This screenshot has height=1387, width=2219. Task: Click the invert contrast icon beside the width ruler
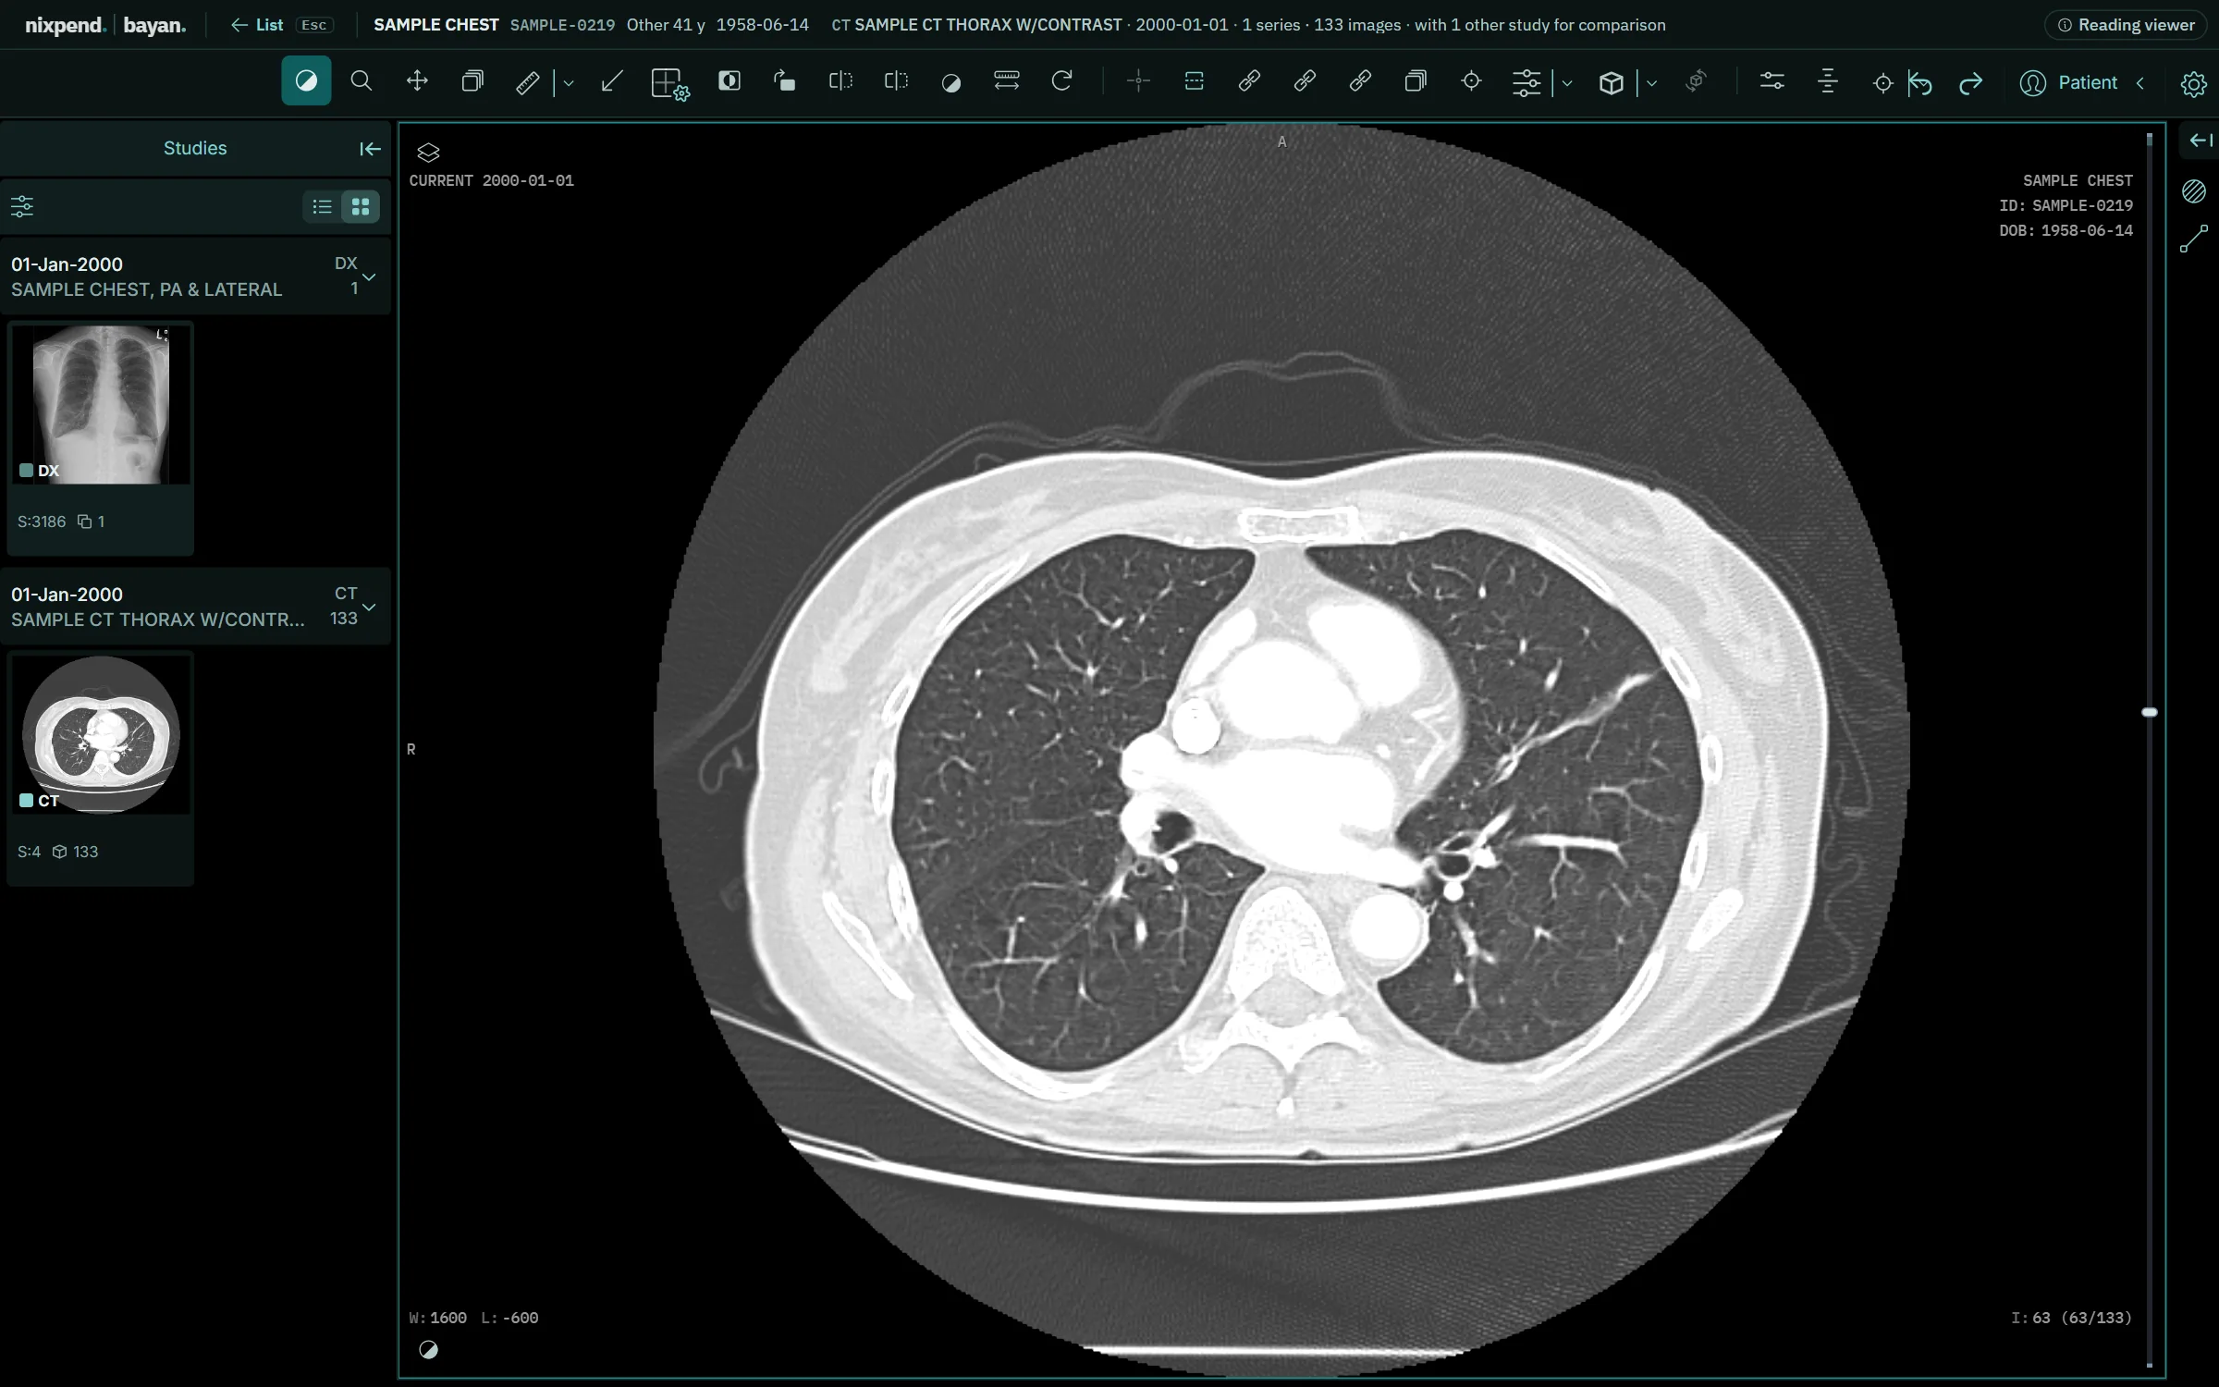(950, 83)
